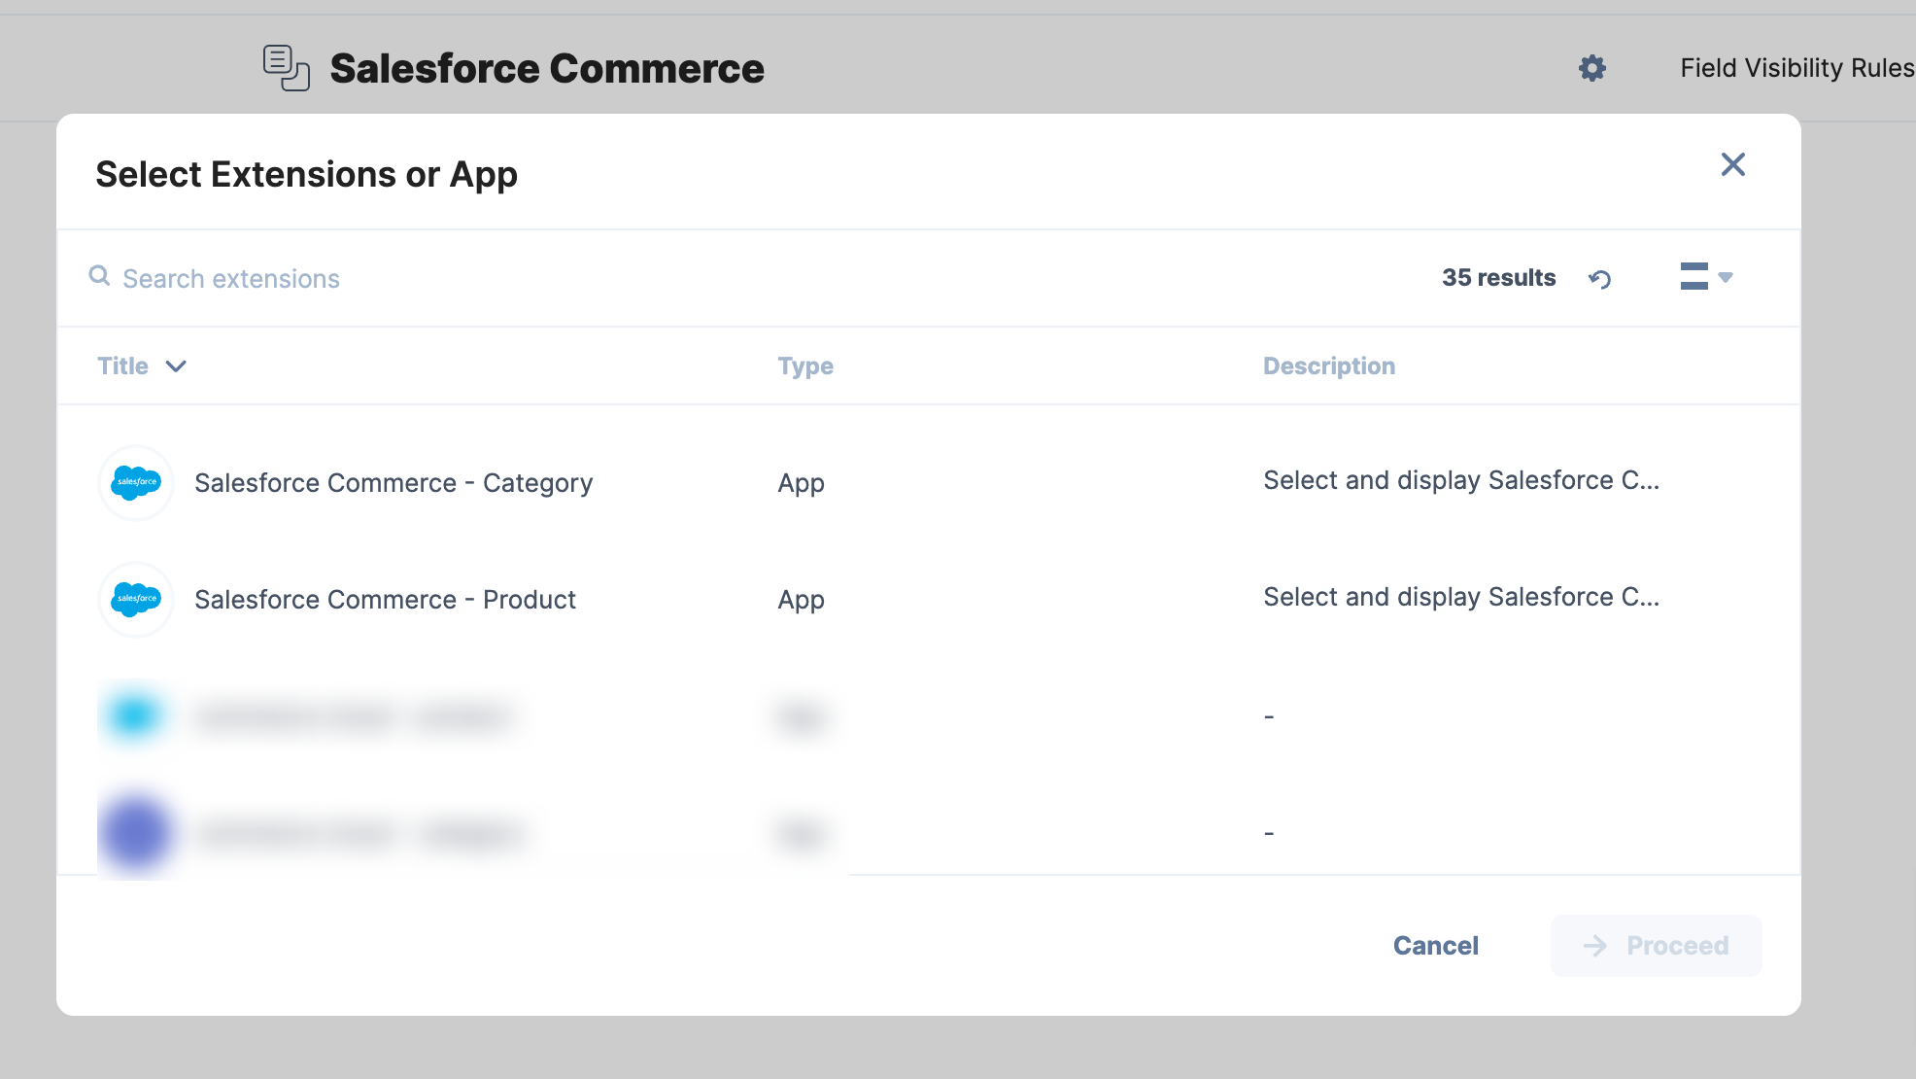1916x1079 pixels.
Task: Click the Salesforce Commerce Category app icon
Action: coord(136,483)
